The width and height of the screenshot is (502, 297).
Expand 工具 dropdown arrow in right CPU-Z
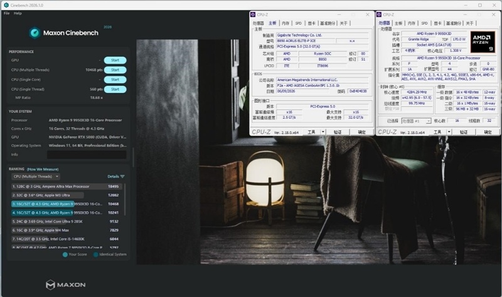coord(449,132)
